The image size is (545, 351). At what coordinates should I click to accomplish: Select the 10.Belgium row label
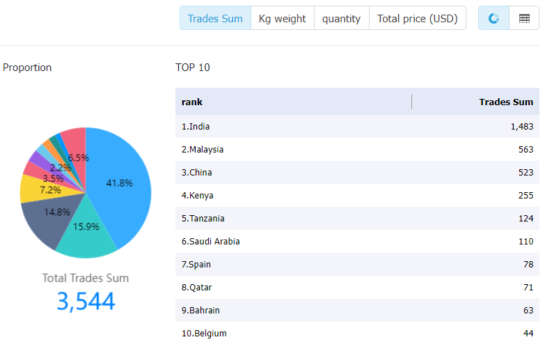[204, 334]
